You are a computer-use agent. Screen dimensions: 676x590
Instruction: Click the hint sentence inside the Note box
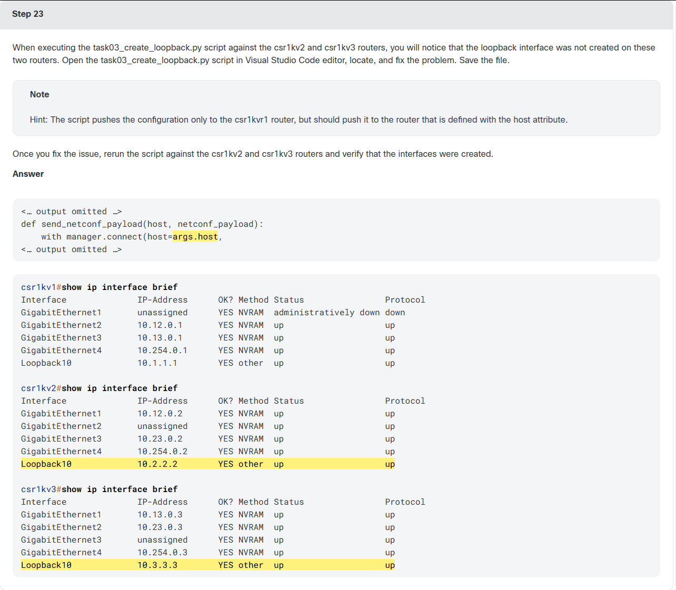pyautogui.click(x=299, y=119)
